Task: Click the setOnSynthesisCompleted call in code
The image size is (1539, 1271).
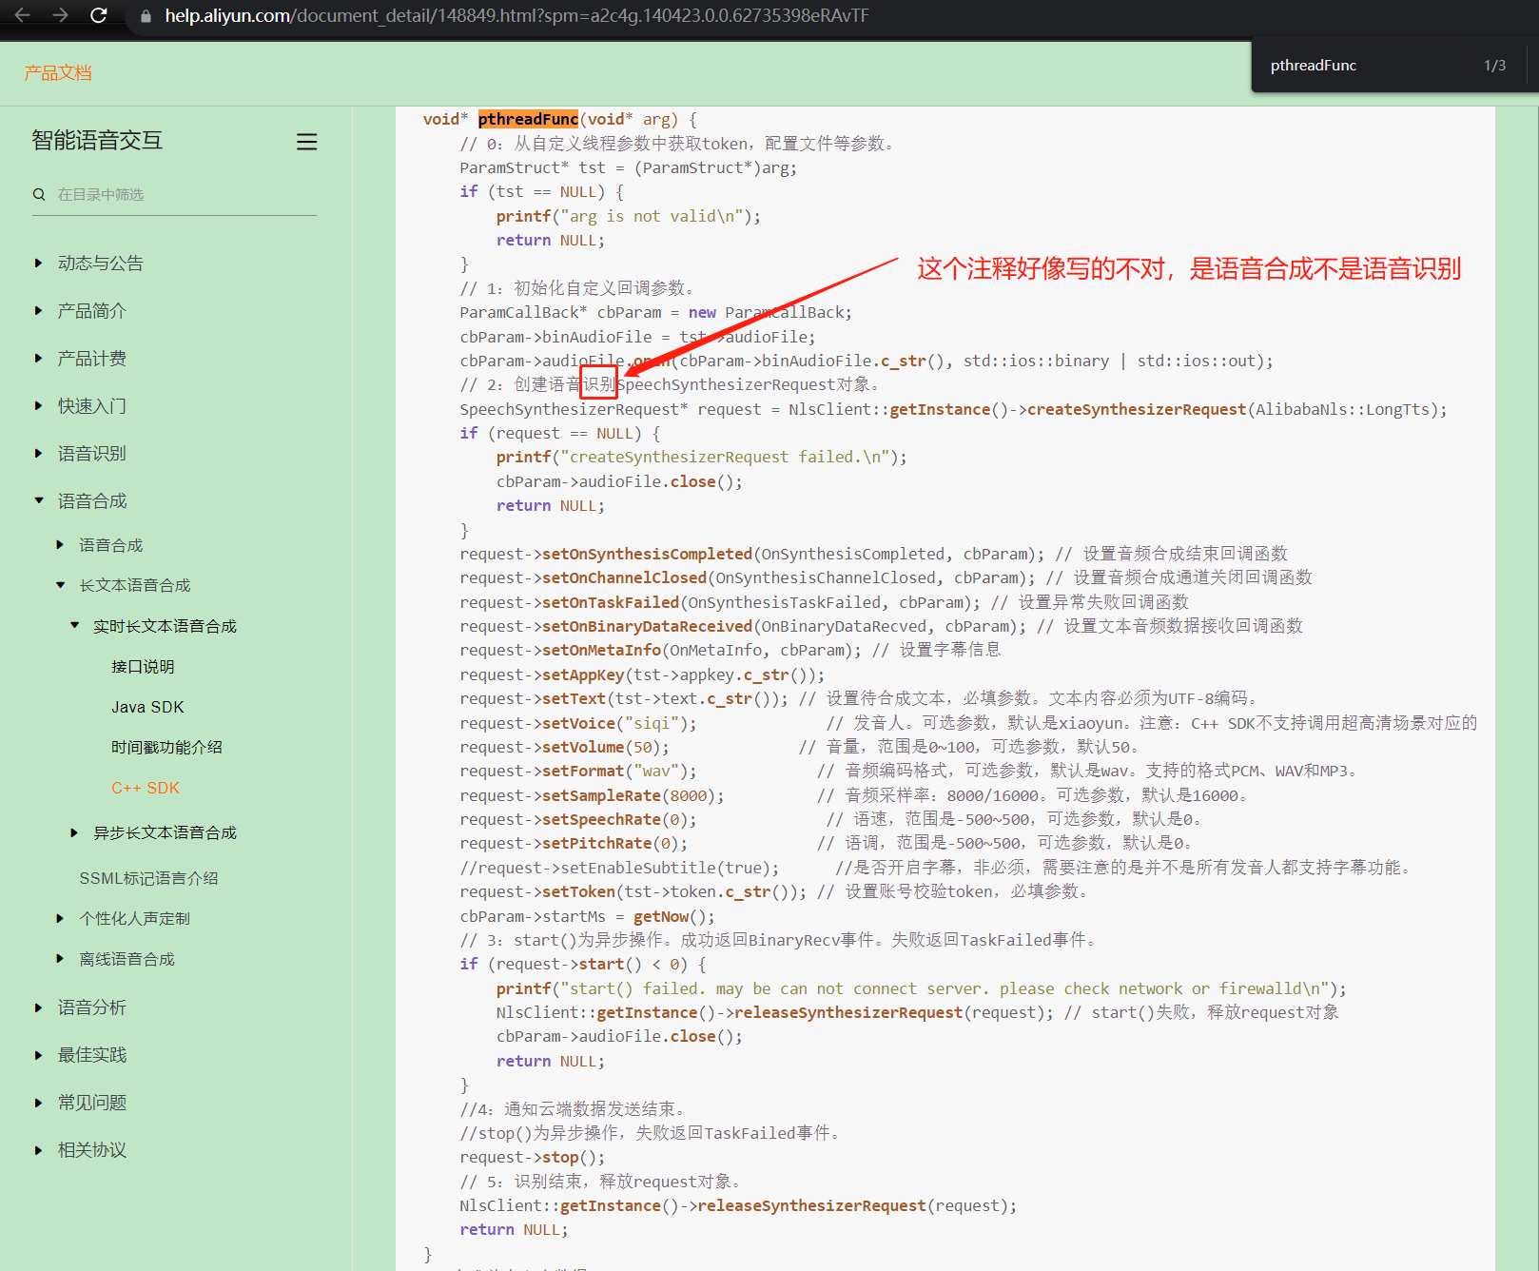Action: [647, 554]
